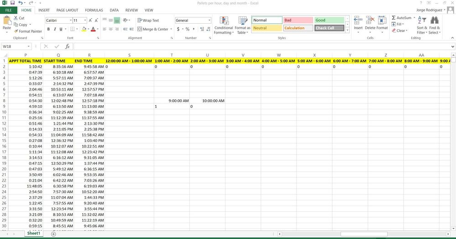Expand the formula bar
The height and width of the screenshot is (239, 456).
coord(452,46)
